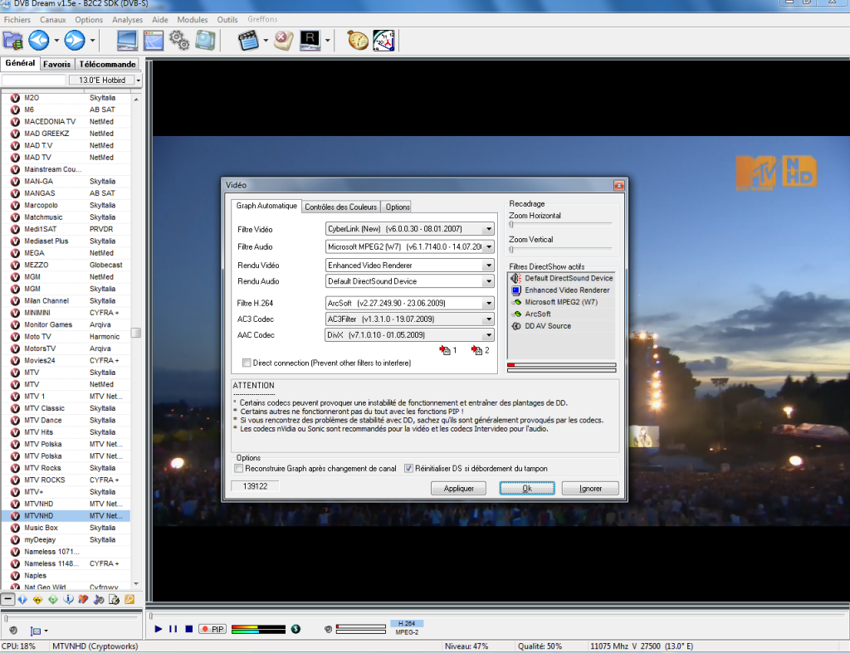
Task: Click the green diamond filter icon
Action: 52,599
